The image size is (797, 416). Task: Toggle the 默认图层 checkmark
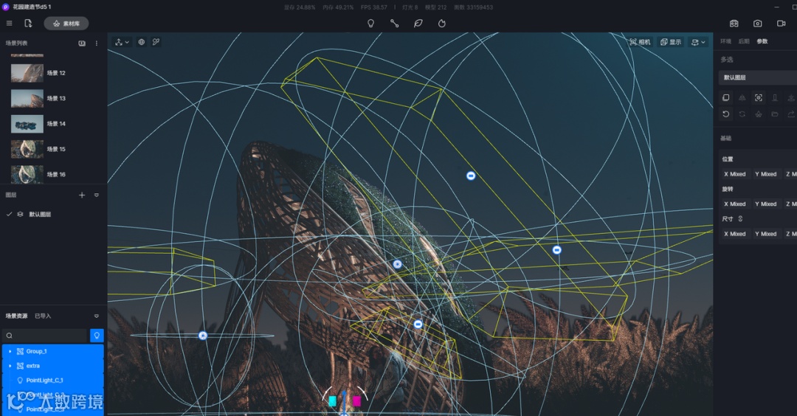point(9,215)
